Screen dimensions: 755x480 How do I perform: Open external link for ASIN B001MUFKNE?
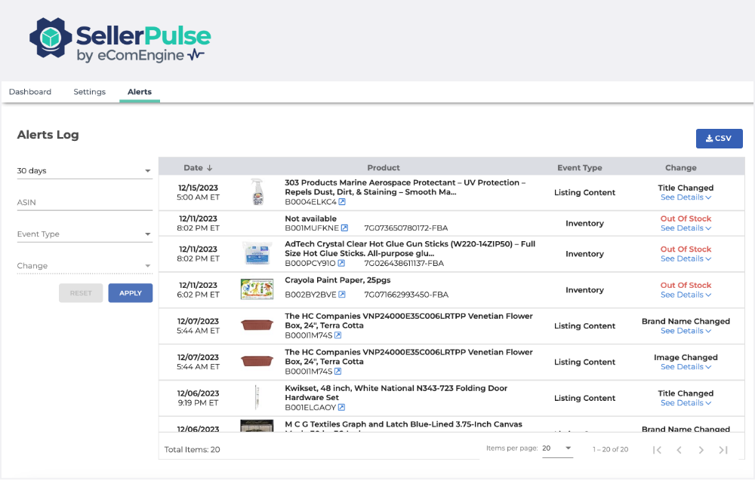point(344,228)
